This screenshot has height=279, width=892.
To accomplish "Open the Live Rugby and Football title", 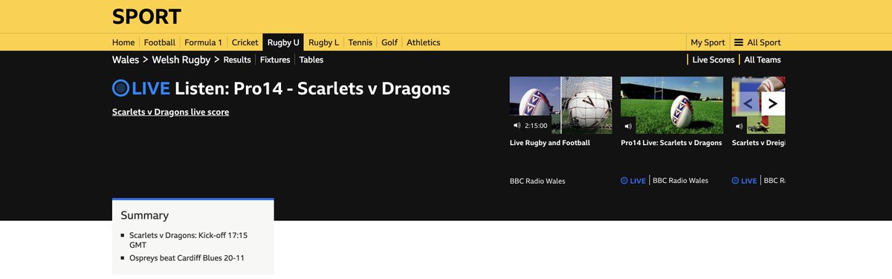I will coord(550,143).
